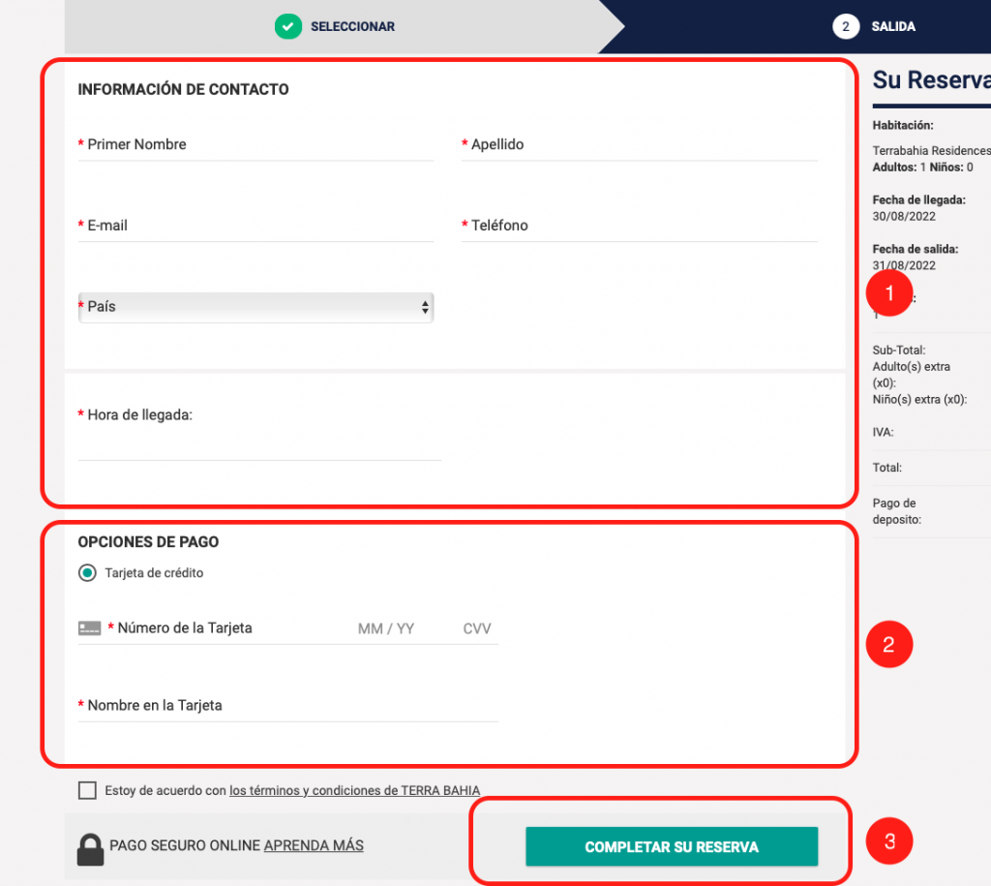Click the green checkmark icon beside SELECCIONAR
The width and height of the screenshot is (991, 886).
(287, 26)
